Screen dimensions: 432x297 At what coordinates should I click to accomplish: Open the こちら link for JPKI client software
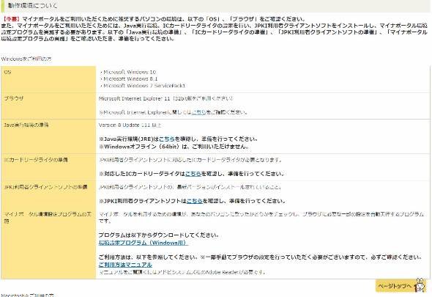[195, 201]
